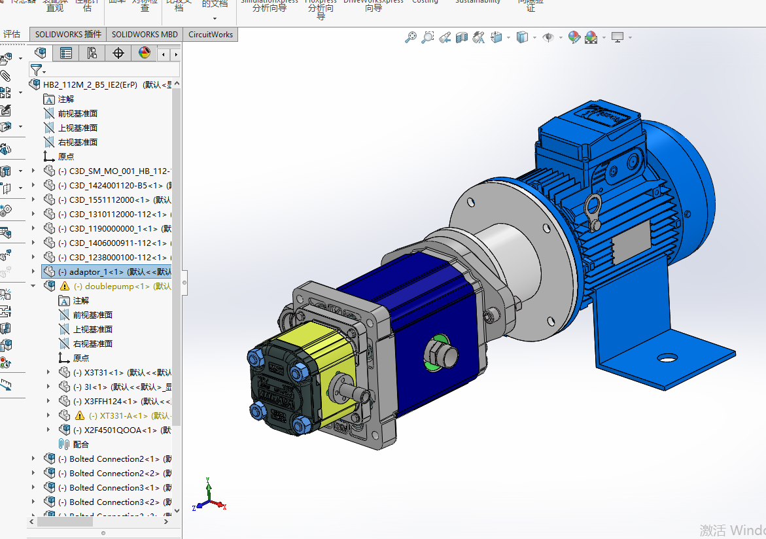
Task: Click the Previous View icon
Action: (x=445, y=38)
